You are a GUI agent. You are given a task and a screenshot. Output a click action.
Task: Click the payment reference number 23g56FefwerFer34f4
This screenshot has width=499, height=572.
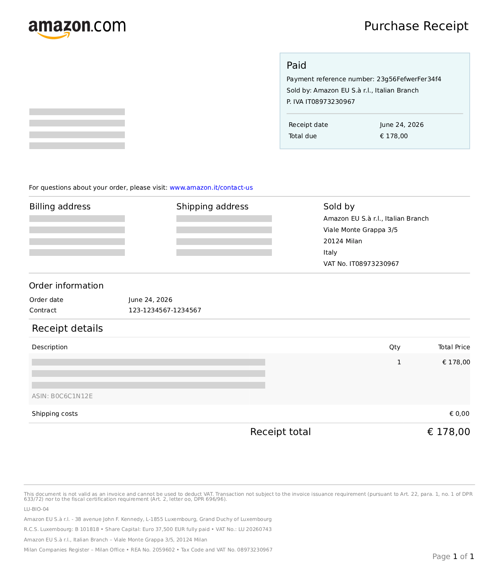point(409,79)
